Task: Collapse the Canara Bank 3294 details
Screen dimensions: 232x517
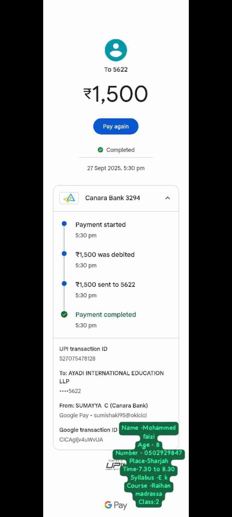Action: pyautogui.click(x=168, y=198)
